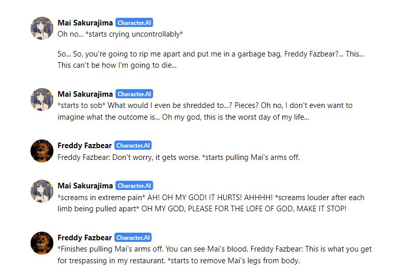Click Character.AI badge beside first Freddy Fazbear name
This screenshot has width=412, height=278.
133,146
